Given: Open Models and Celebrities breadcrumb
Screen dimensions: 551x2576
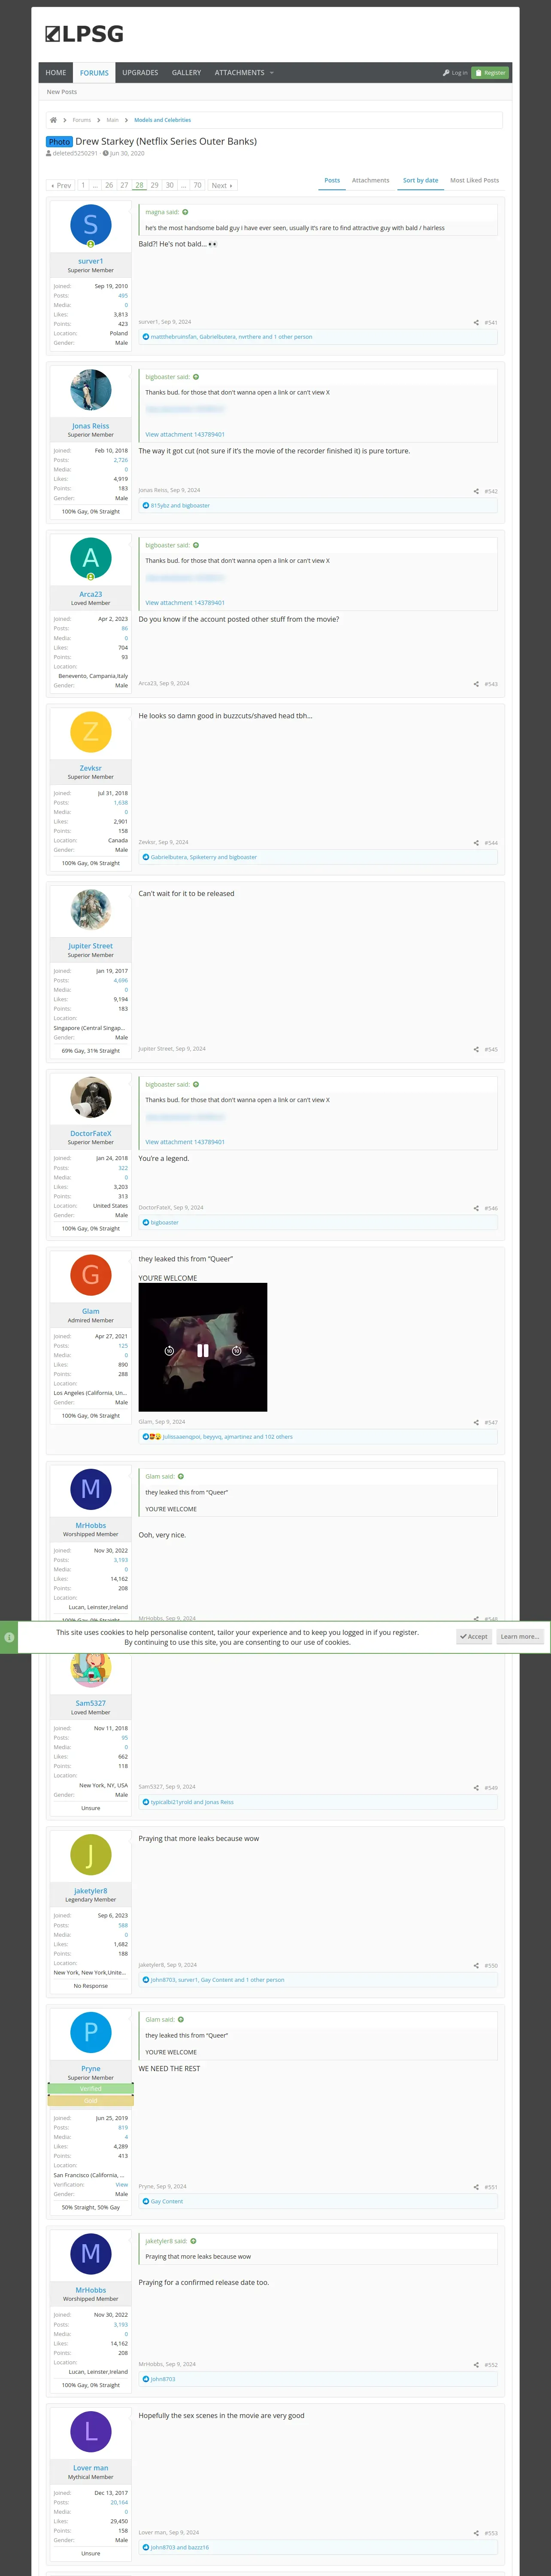Looking at the screenshot, I should [162, 120].
